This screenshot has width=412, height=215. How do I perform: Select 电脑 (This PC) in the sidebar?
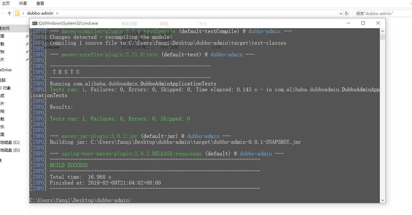pyautogui.click(x=3, y=80)
